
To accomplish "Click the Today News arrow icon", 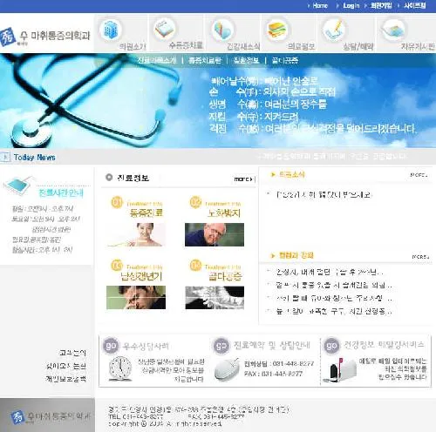I will 5,158.
